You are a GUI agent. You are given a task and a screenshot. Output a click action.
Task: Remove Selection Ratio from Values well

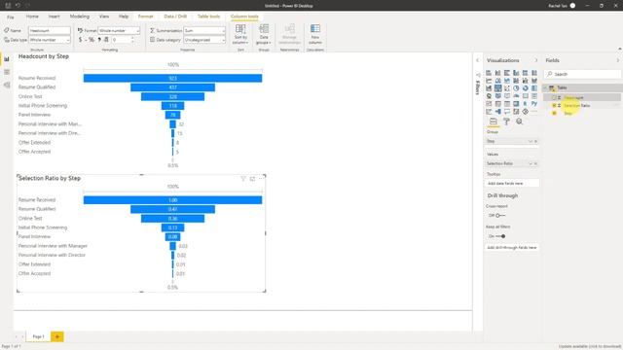(x=535, y=163)
